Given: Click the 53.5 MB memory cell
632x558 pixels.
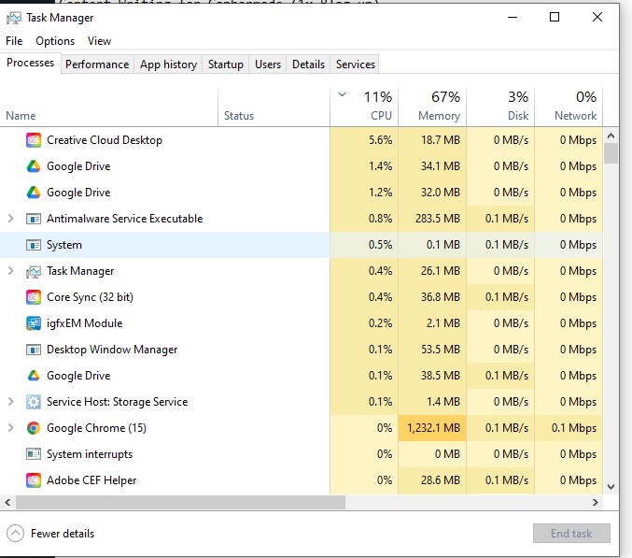Looking at the screenshot, I should [432, 350].
